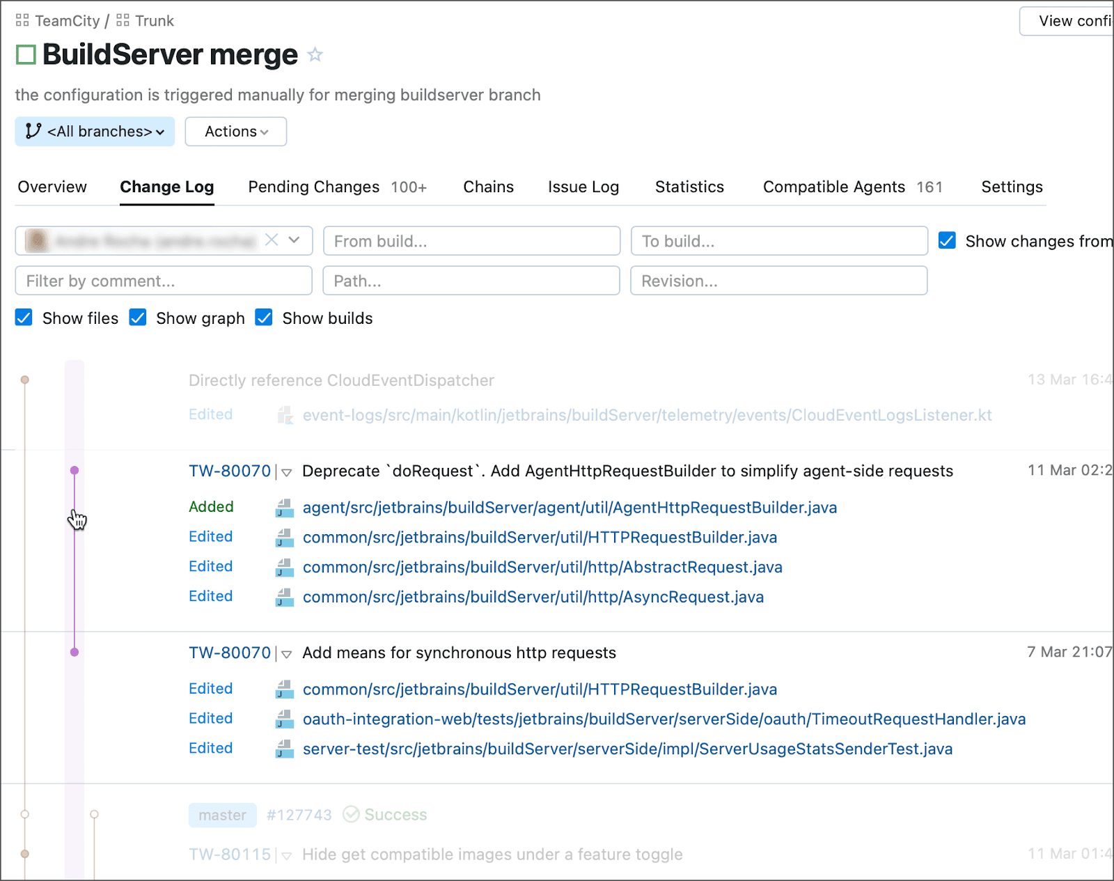
Task: Open TW-80070 issue link on synchronous http commit
Action: pyautogui.click(x=230, y=653)
